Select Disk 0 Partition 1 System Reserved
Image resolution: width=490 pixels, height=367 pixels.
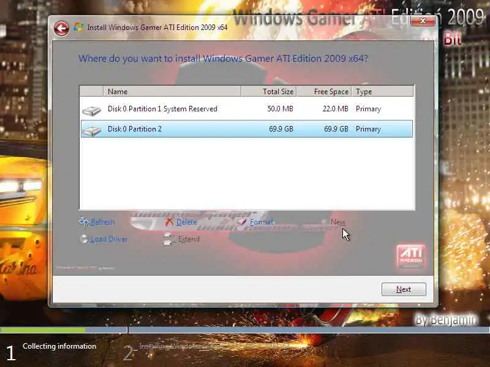(247, 109)
